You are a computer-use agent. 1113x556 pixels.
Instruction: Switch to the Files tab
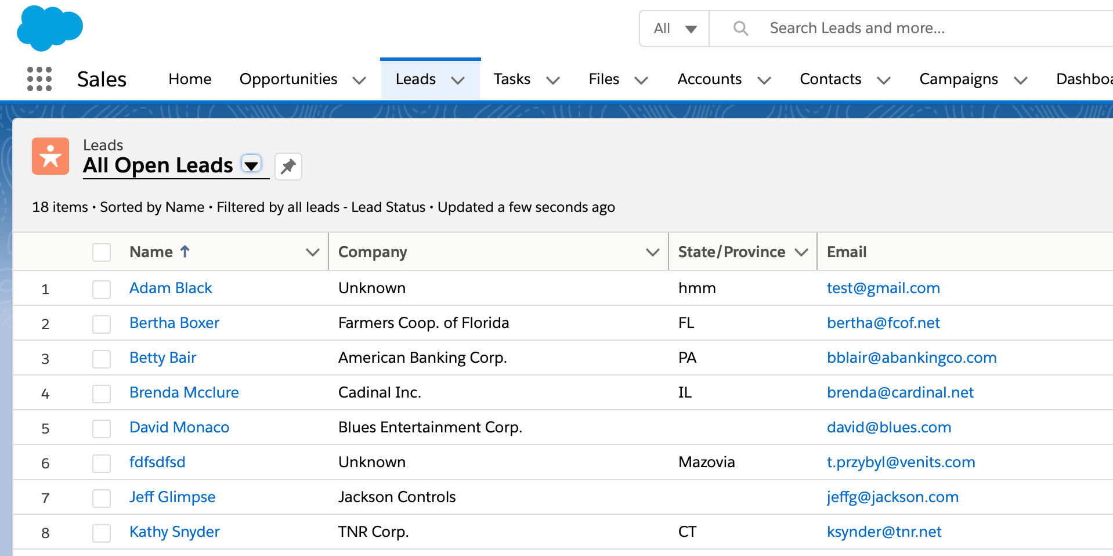click(604, 79)
